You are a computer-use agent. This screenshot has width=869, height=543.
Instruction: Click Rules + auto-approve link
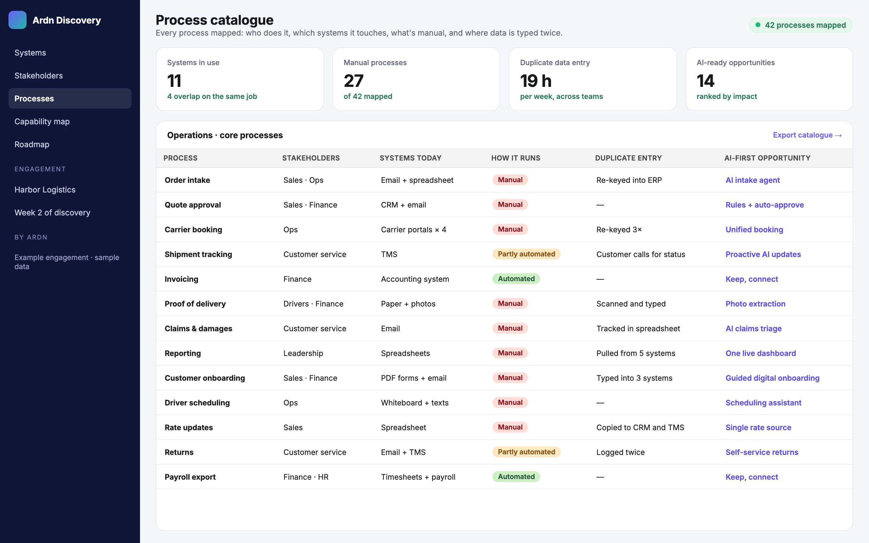pos(765,205)
